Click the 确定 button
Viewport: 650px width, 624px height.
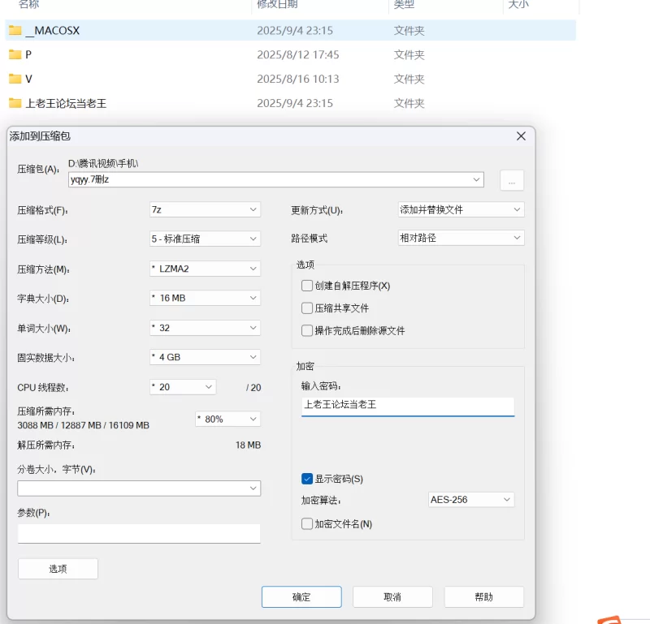pos(301,596)
